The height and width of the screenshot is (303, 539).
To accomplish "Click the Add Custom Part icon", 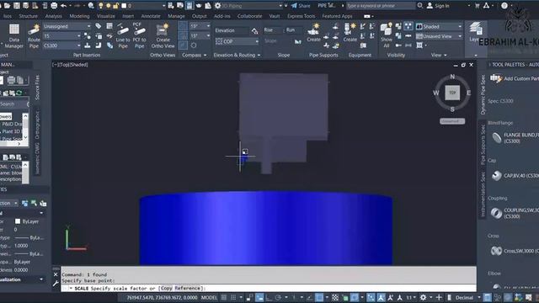I will pos(496,78).
